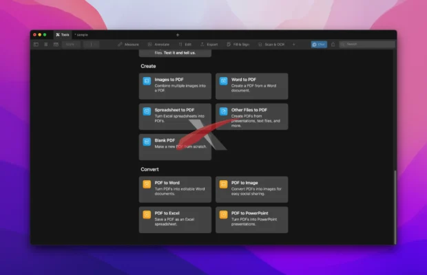Choose the Images to PDF tool

click(175, 86)
